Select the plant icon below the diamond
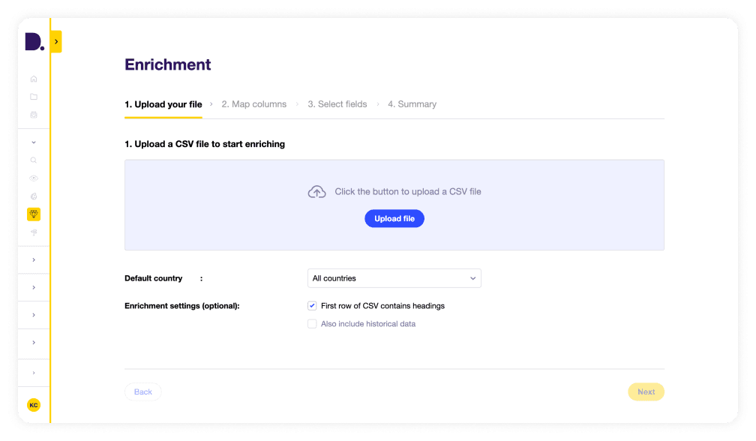The height and width of the screenshot is (441, 756). click(34, 232)
